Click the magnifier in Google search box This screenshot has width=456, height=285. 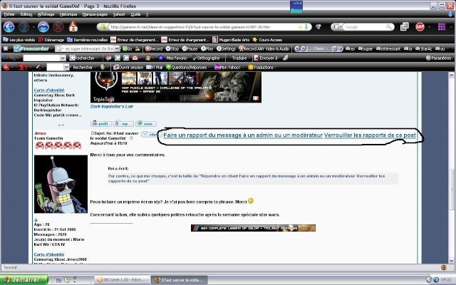coord(388,27)
